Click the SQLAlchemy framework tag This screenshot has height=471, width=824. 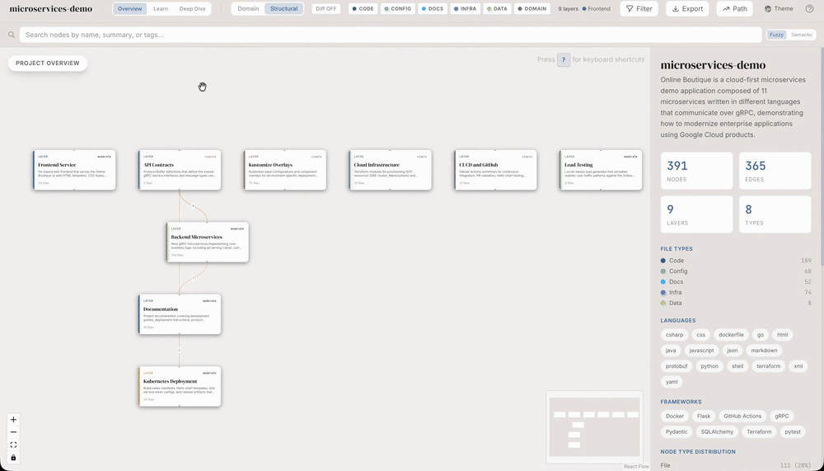[x=718, y=432]
